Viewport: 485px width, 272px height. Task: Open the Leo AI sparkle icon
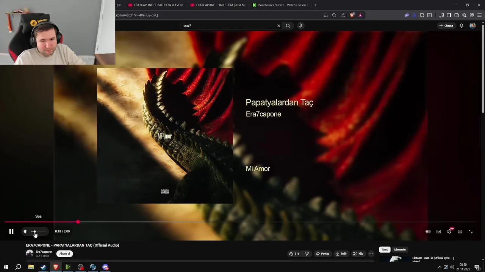click(x=464, y=15)
